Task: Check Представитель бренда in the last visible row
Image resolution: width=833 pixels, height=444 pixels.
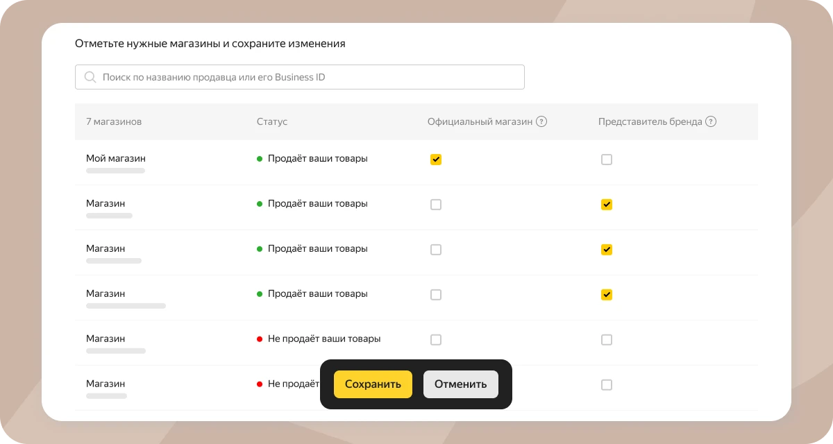Action: click(x=607, y=385)
